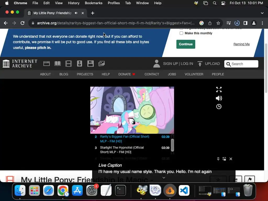Image resolution: width=268 pixels, height=201 pixels.
Task: Click the Google icon in address bar
Action: tap(202, 23)
